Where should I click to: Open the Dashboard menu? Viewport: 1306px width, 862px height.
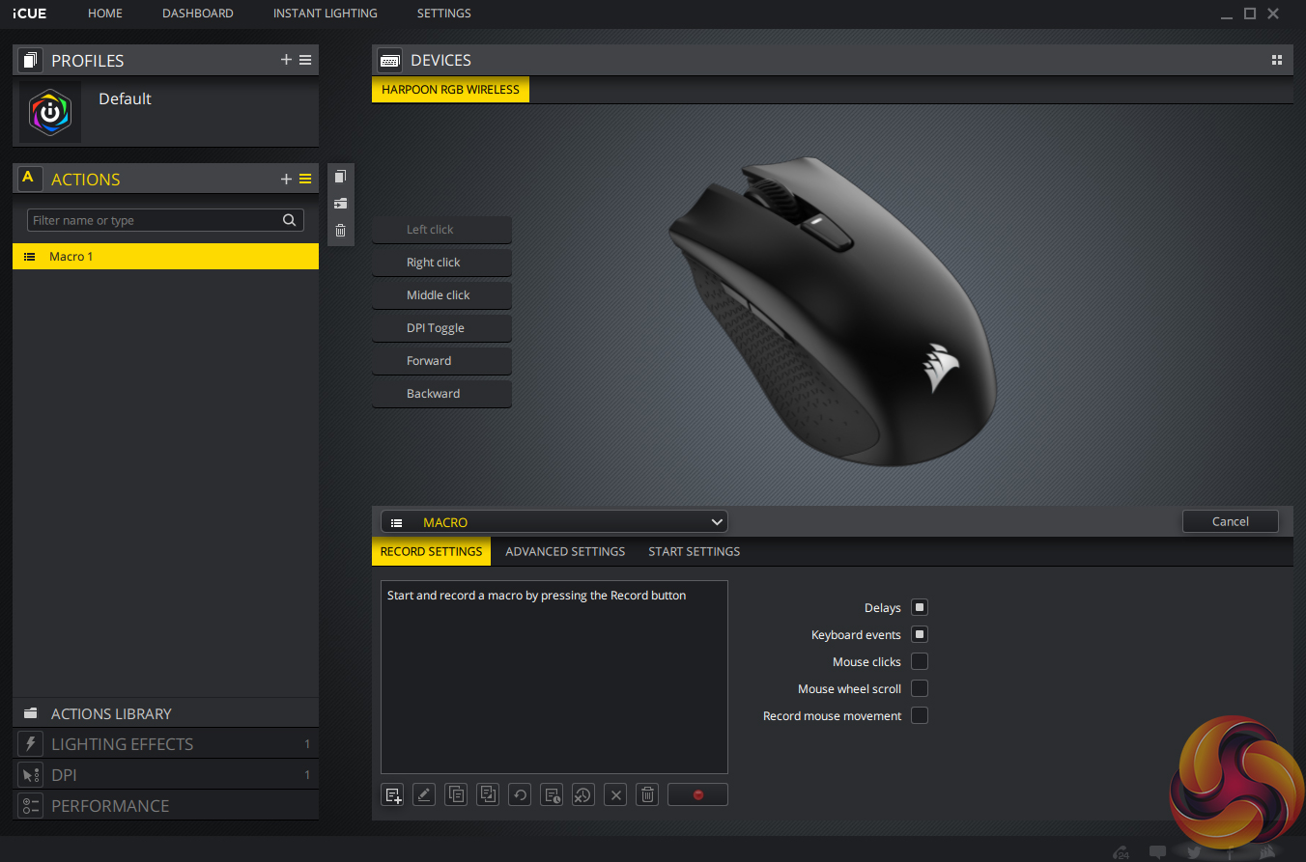pyautogui.click(x=198, y=14)
